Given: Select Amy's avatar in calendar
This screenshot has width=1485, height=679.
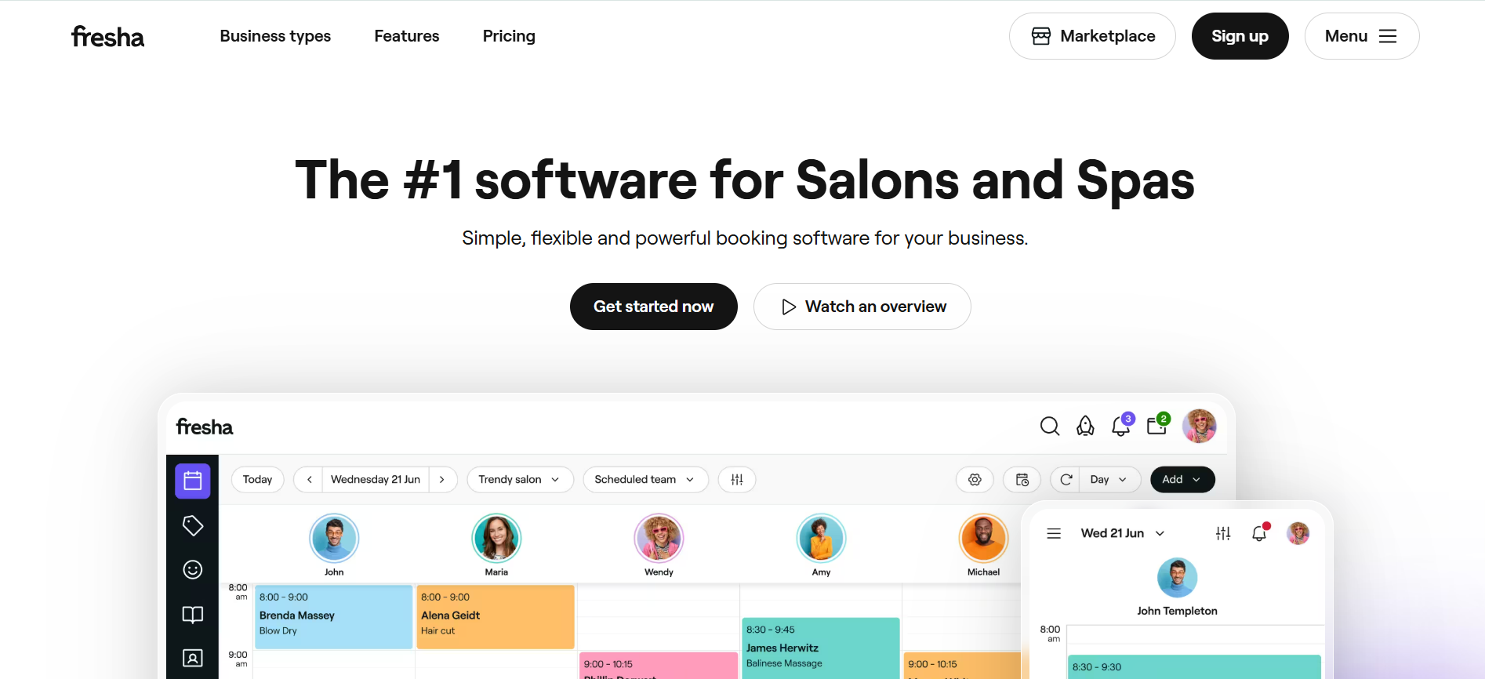Looking at the screenshot, I should coord(821,538).
